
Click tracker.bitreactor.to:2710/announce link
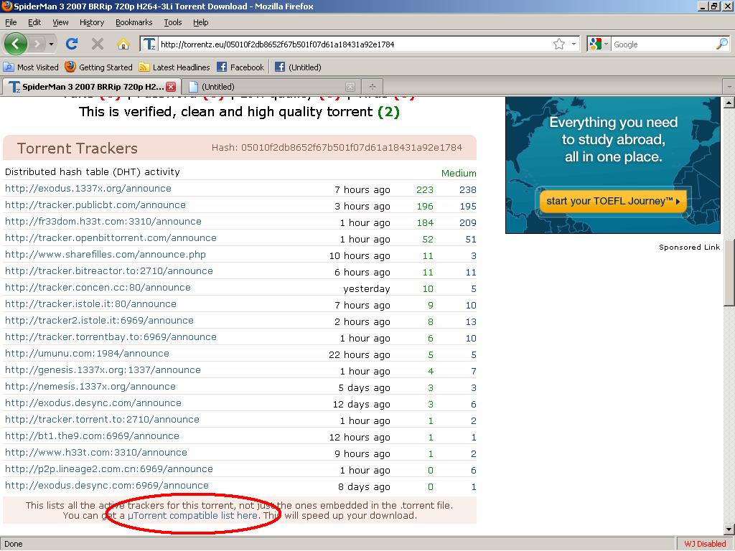point(109,270)
